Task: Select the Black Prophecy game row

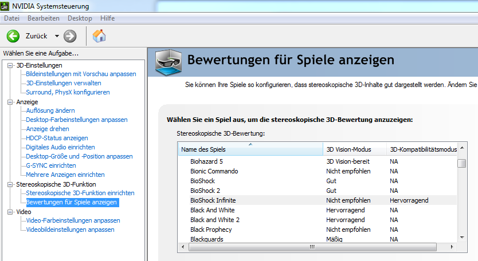Action: pyautogui.click(x=318, y=230)
